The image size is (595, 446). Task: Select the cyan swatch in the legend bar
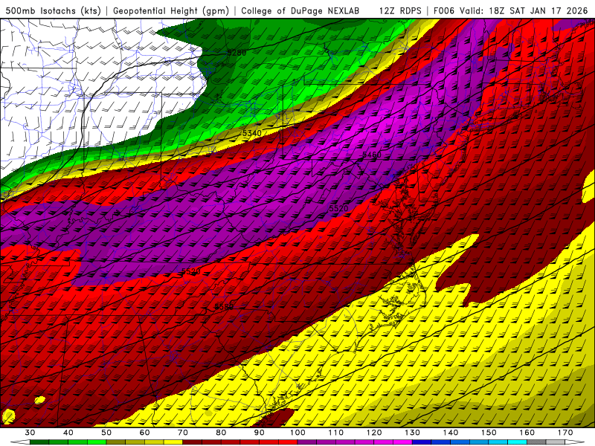[x=518, y=442]
